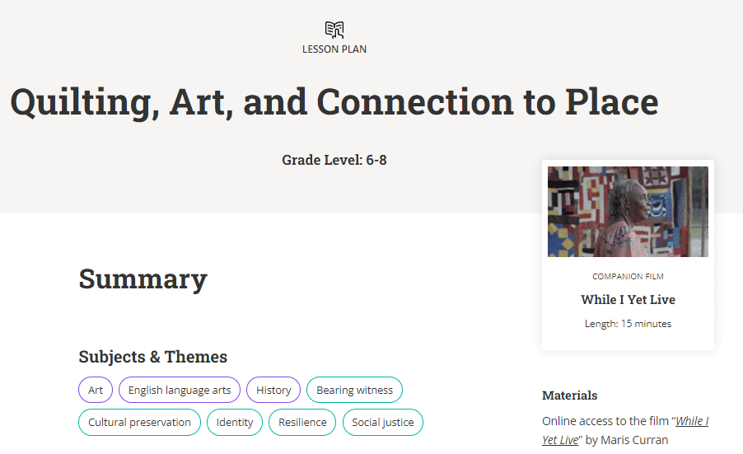
Task: Click the Subjects & Themes heading
Action: click(x=153, y=357)
